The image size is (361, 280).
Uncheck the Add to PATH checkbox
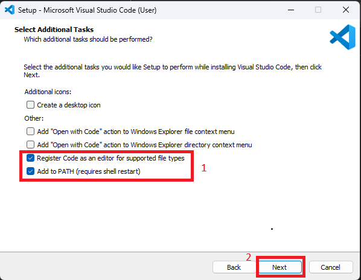tap(30, 171)
